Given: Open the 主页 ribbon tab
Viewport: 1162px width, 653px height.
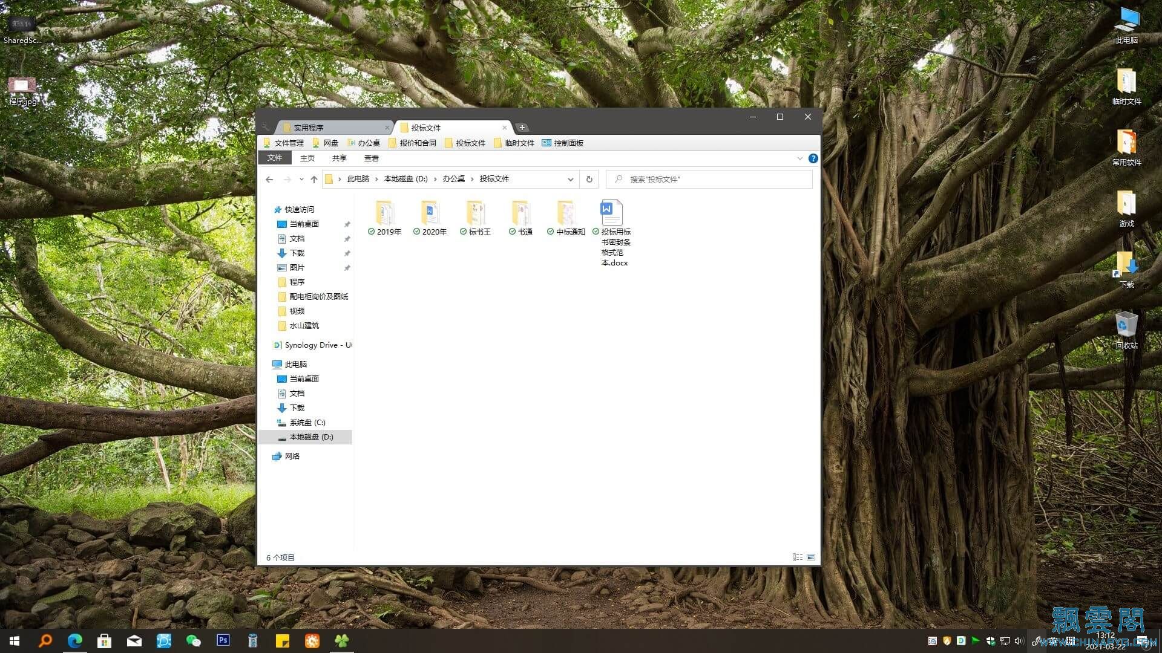Looking at the screenshot, I should (x=307, y=158).
